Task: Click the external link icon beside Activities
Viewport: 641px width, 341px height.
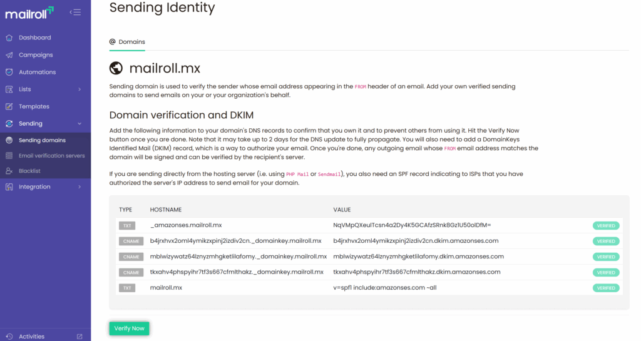Action: point(79,336)
